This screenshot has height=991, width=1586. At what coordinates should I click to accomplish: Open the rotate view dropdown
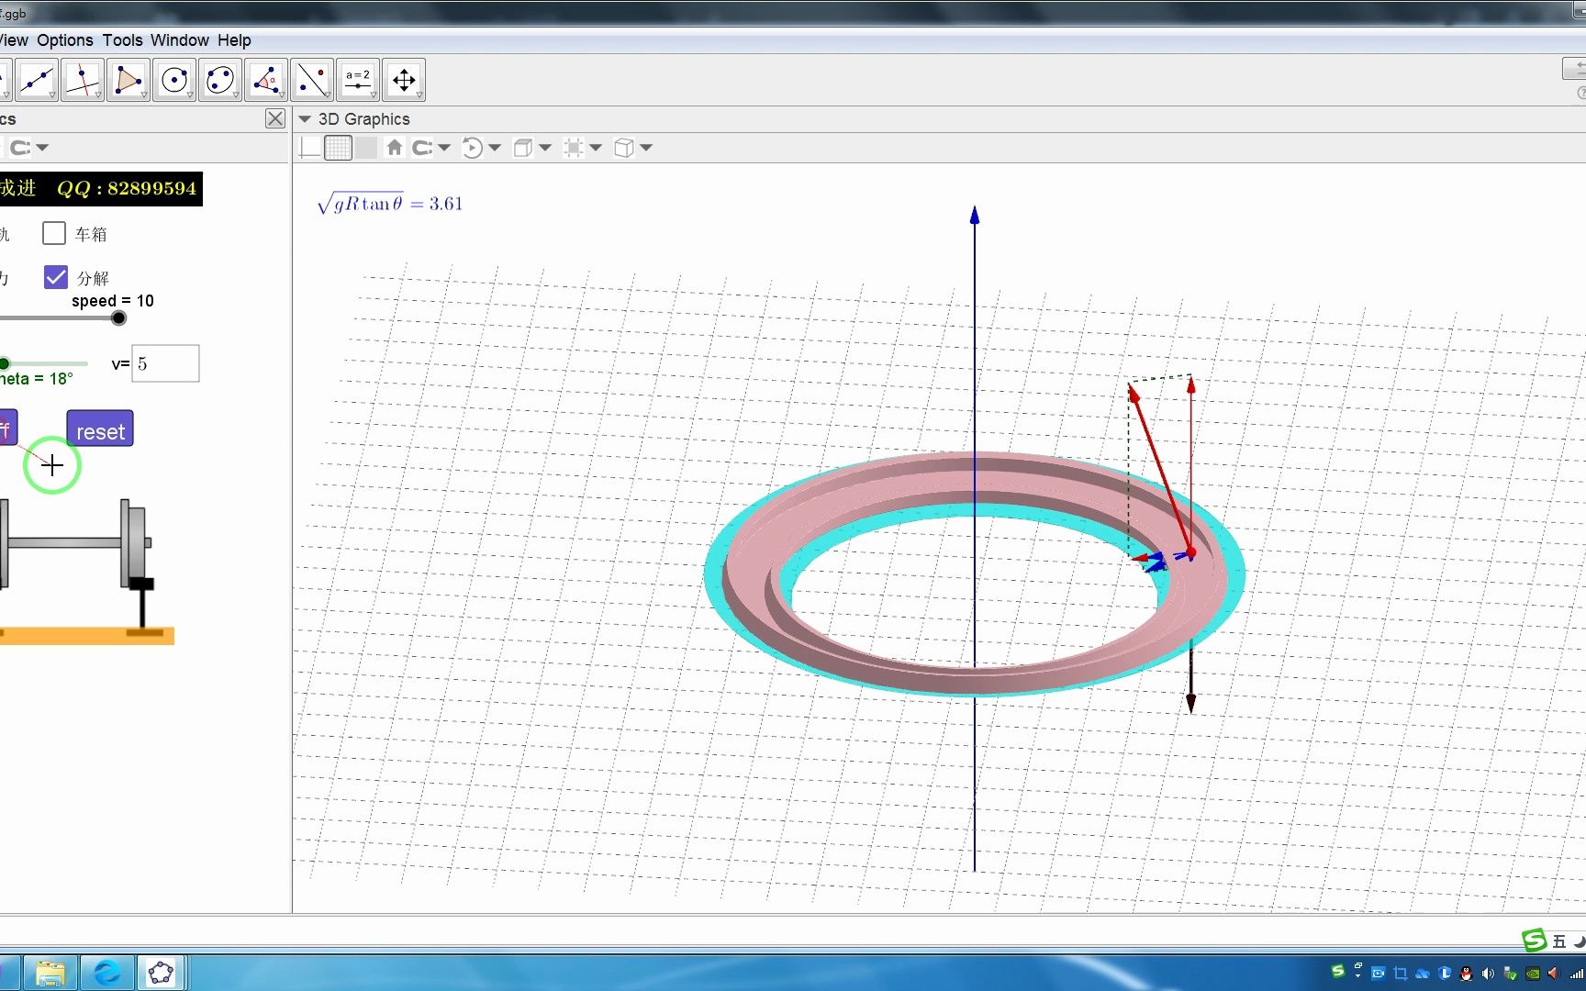point(496,147)
